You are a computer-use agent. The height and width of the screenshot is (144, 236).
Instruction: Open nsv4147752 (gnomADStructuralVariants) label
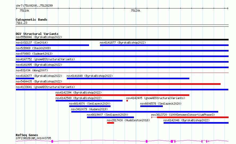click(45, 59)
